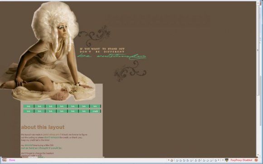263x164 pixels.
Task: Click the page icon left of the 'Done' status
Action: coord(5,160)
